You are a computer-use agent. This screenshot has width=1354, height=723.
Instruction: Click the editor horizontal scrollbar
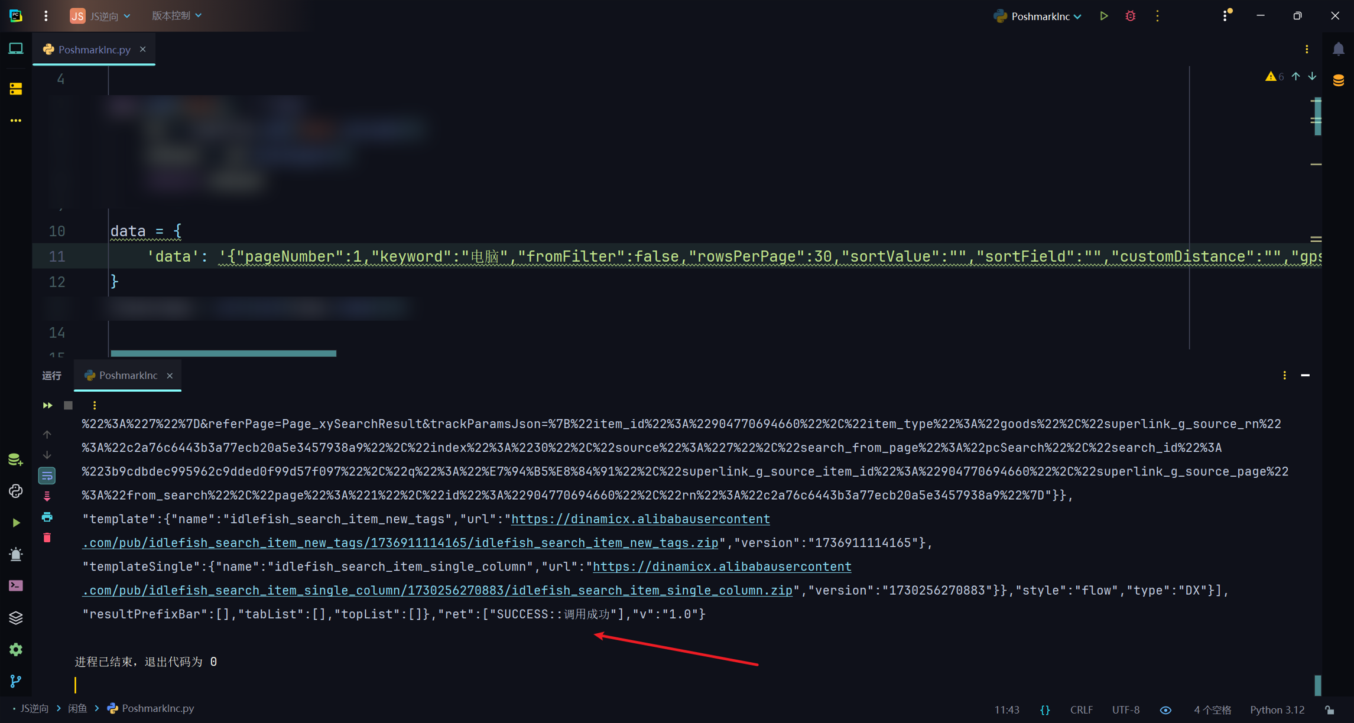point(223,353)
